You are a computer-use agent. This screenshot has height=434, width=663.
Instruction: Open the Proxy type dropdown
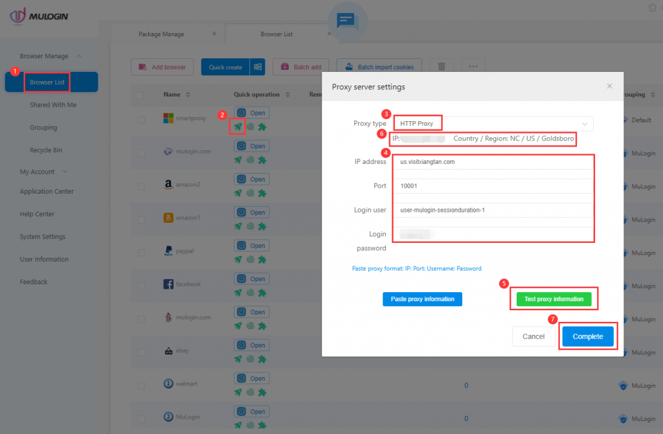(x=492, y=124)
